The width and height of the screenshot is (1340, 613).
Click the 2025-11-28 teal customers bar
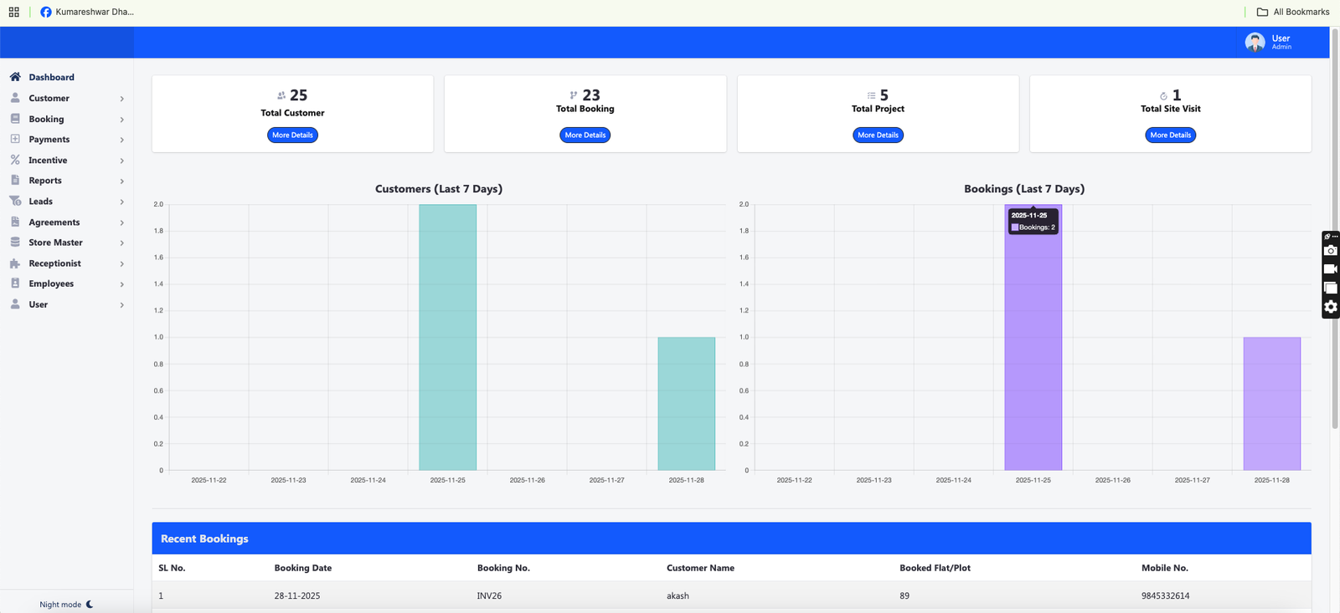(686, 403)
